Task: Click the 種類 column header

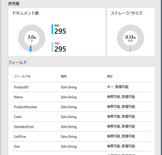Action: pos(64,77)
